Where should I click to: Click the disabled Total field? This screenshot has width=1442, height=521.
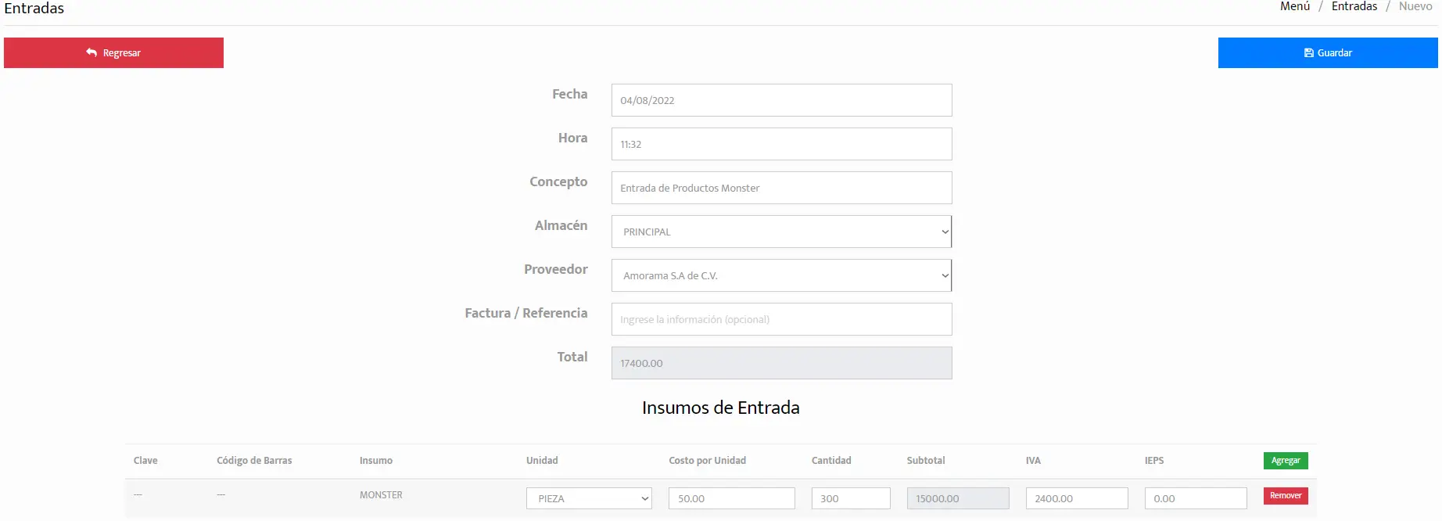781,363
